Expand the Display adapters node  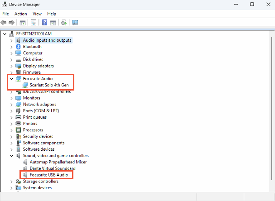[11, 66]
